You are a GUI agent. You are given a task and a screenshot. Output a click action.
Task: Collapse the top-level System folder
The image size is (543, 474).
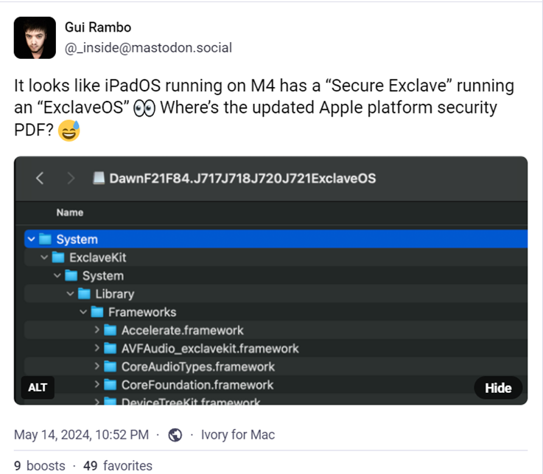pyautogui.click(x=31, y=240)
